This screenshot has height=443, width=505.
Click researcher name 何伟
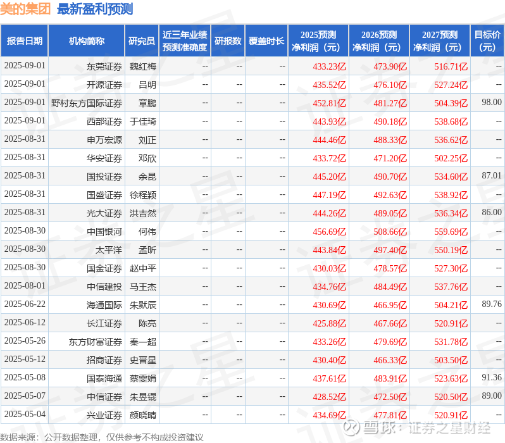[147, 232]
